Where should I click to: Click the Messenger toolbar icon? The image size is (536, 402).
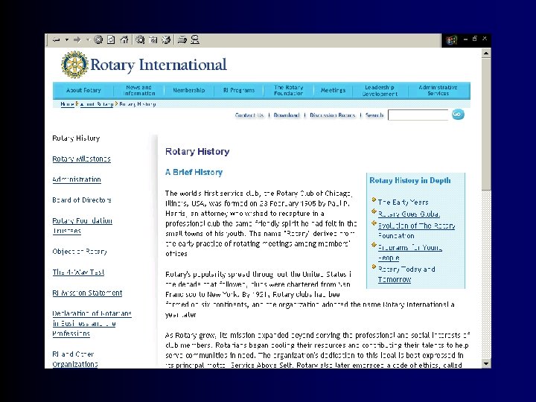tap(195, 40)
